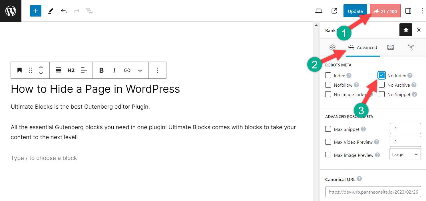Check the Max Image Preview option

(x=328, y=155)
